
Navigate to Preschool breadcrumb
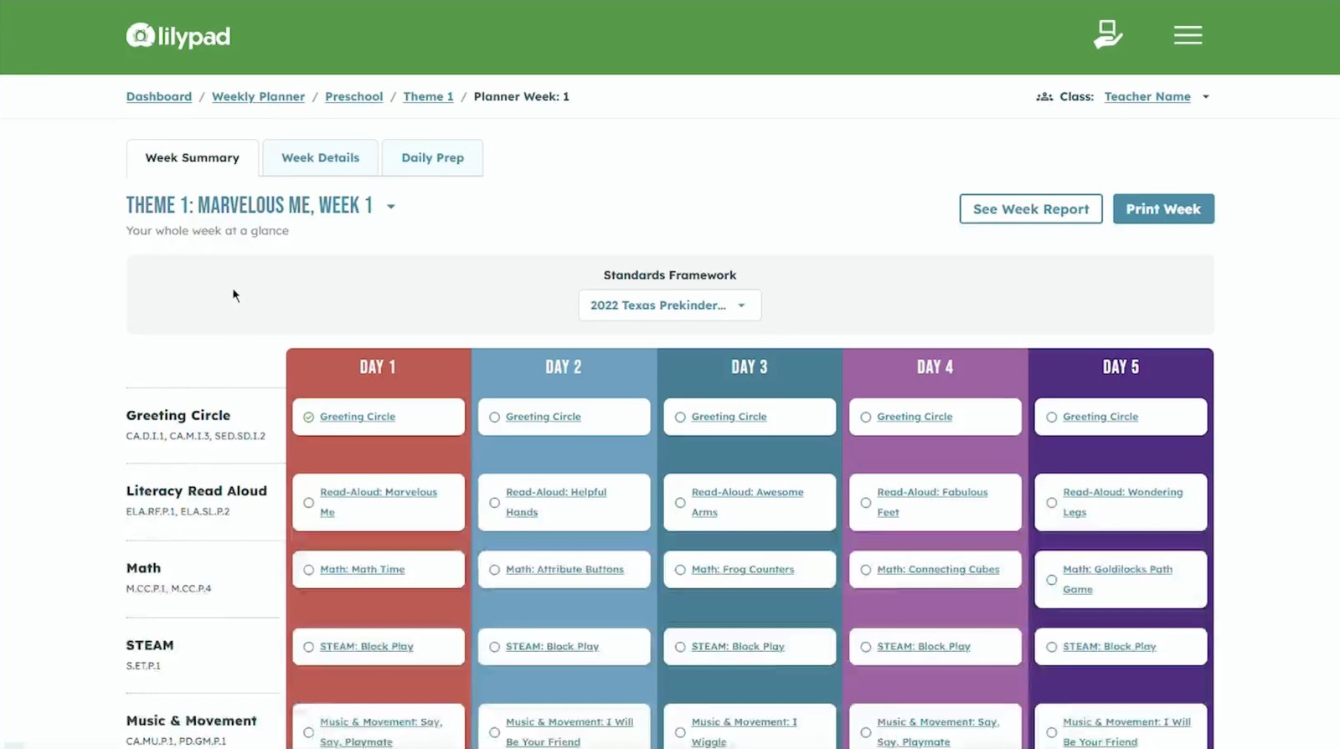pyautogui.click(x=354, y=97)
